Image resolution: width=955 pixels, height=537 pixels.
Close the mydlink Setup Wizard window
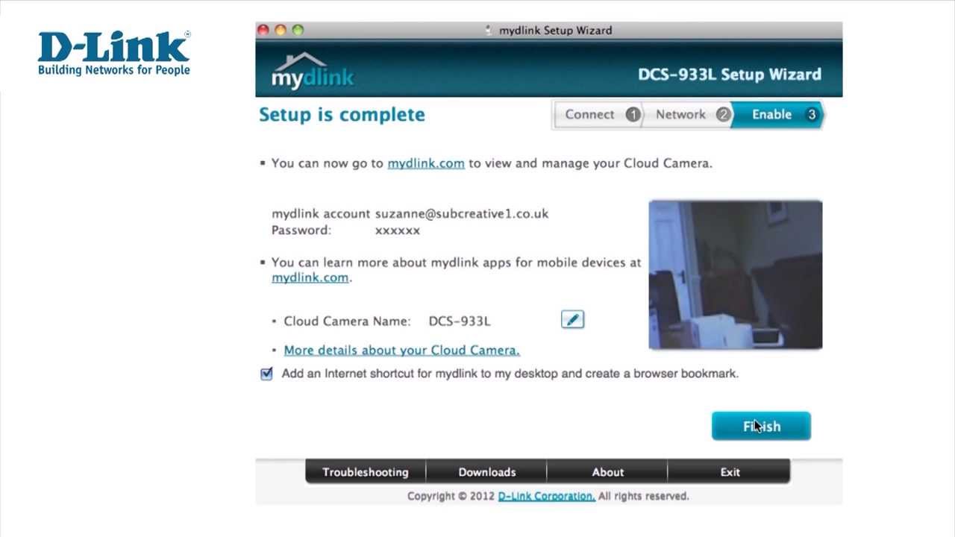coord(263,30)
